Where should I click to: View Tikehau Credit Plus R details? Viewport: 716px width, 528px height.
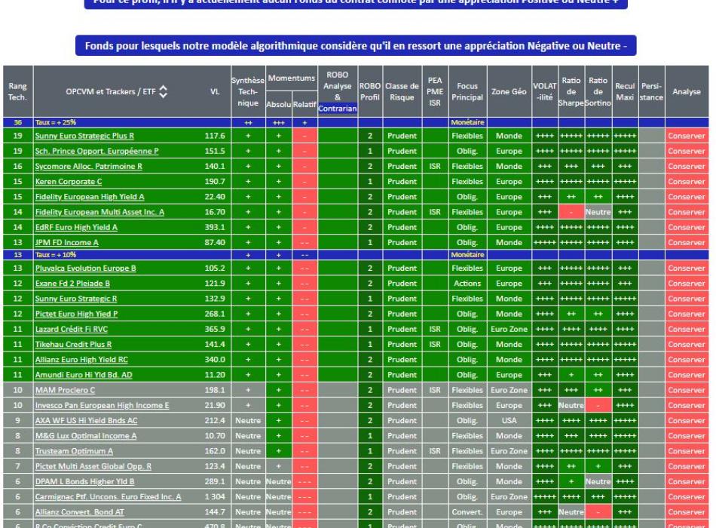point(73,344)
